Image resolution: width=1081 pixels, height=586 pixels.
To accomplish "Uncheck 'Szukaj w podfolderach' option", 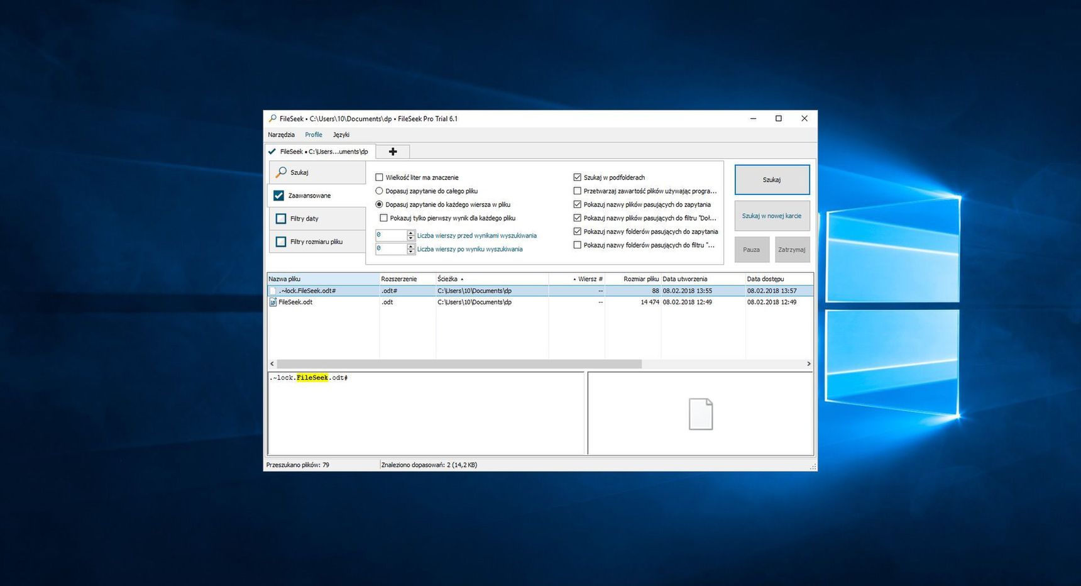I will (577, 177).
